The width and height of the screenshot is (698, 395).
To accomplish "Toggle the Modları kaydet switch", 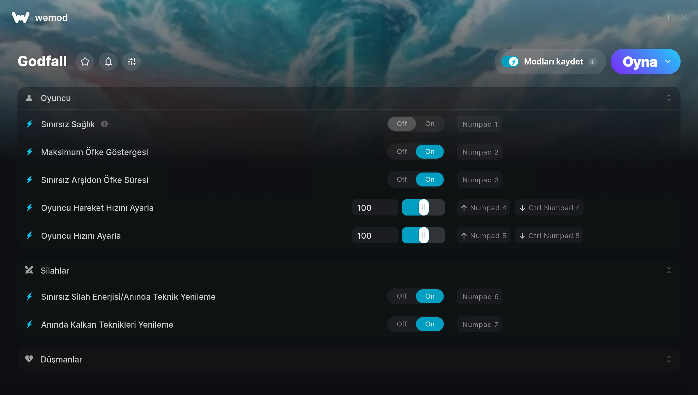I will [510, 62].
